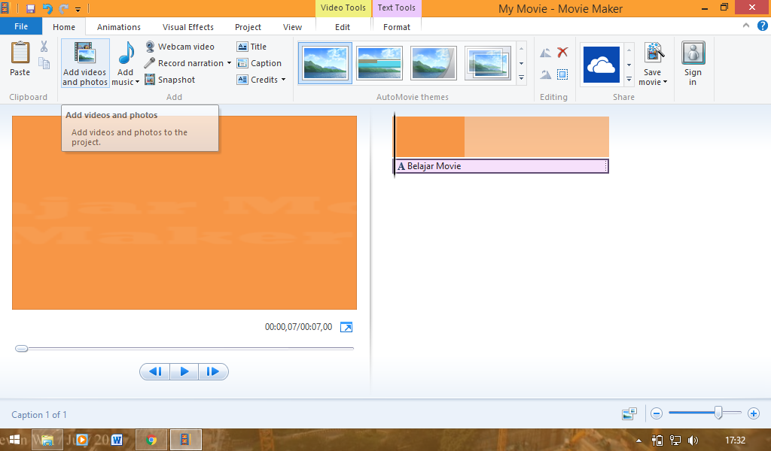Click the preview seek slider handle
Image resolution: width=771 pixels, height=451 pixels.
tap(21, 349)
